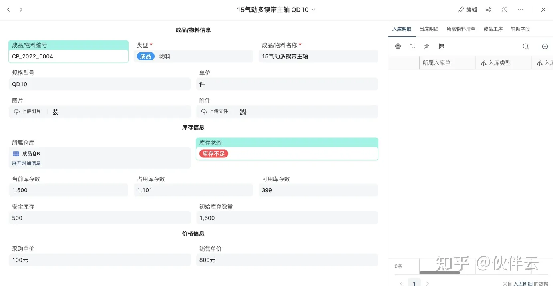Click the sort arrows icon
Image resolution: width=553 pixels, height=286 pixels.
(x=412, y=46)
